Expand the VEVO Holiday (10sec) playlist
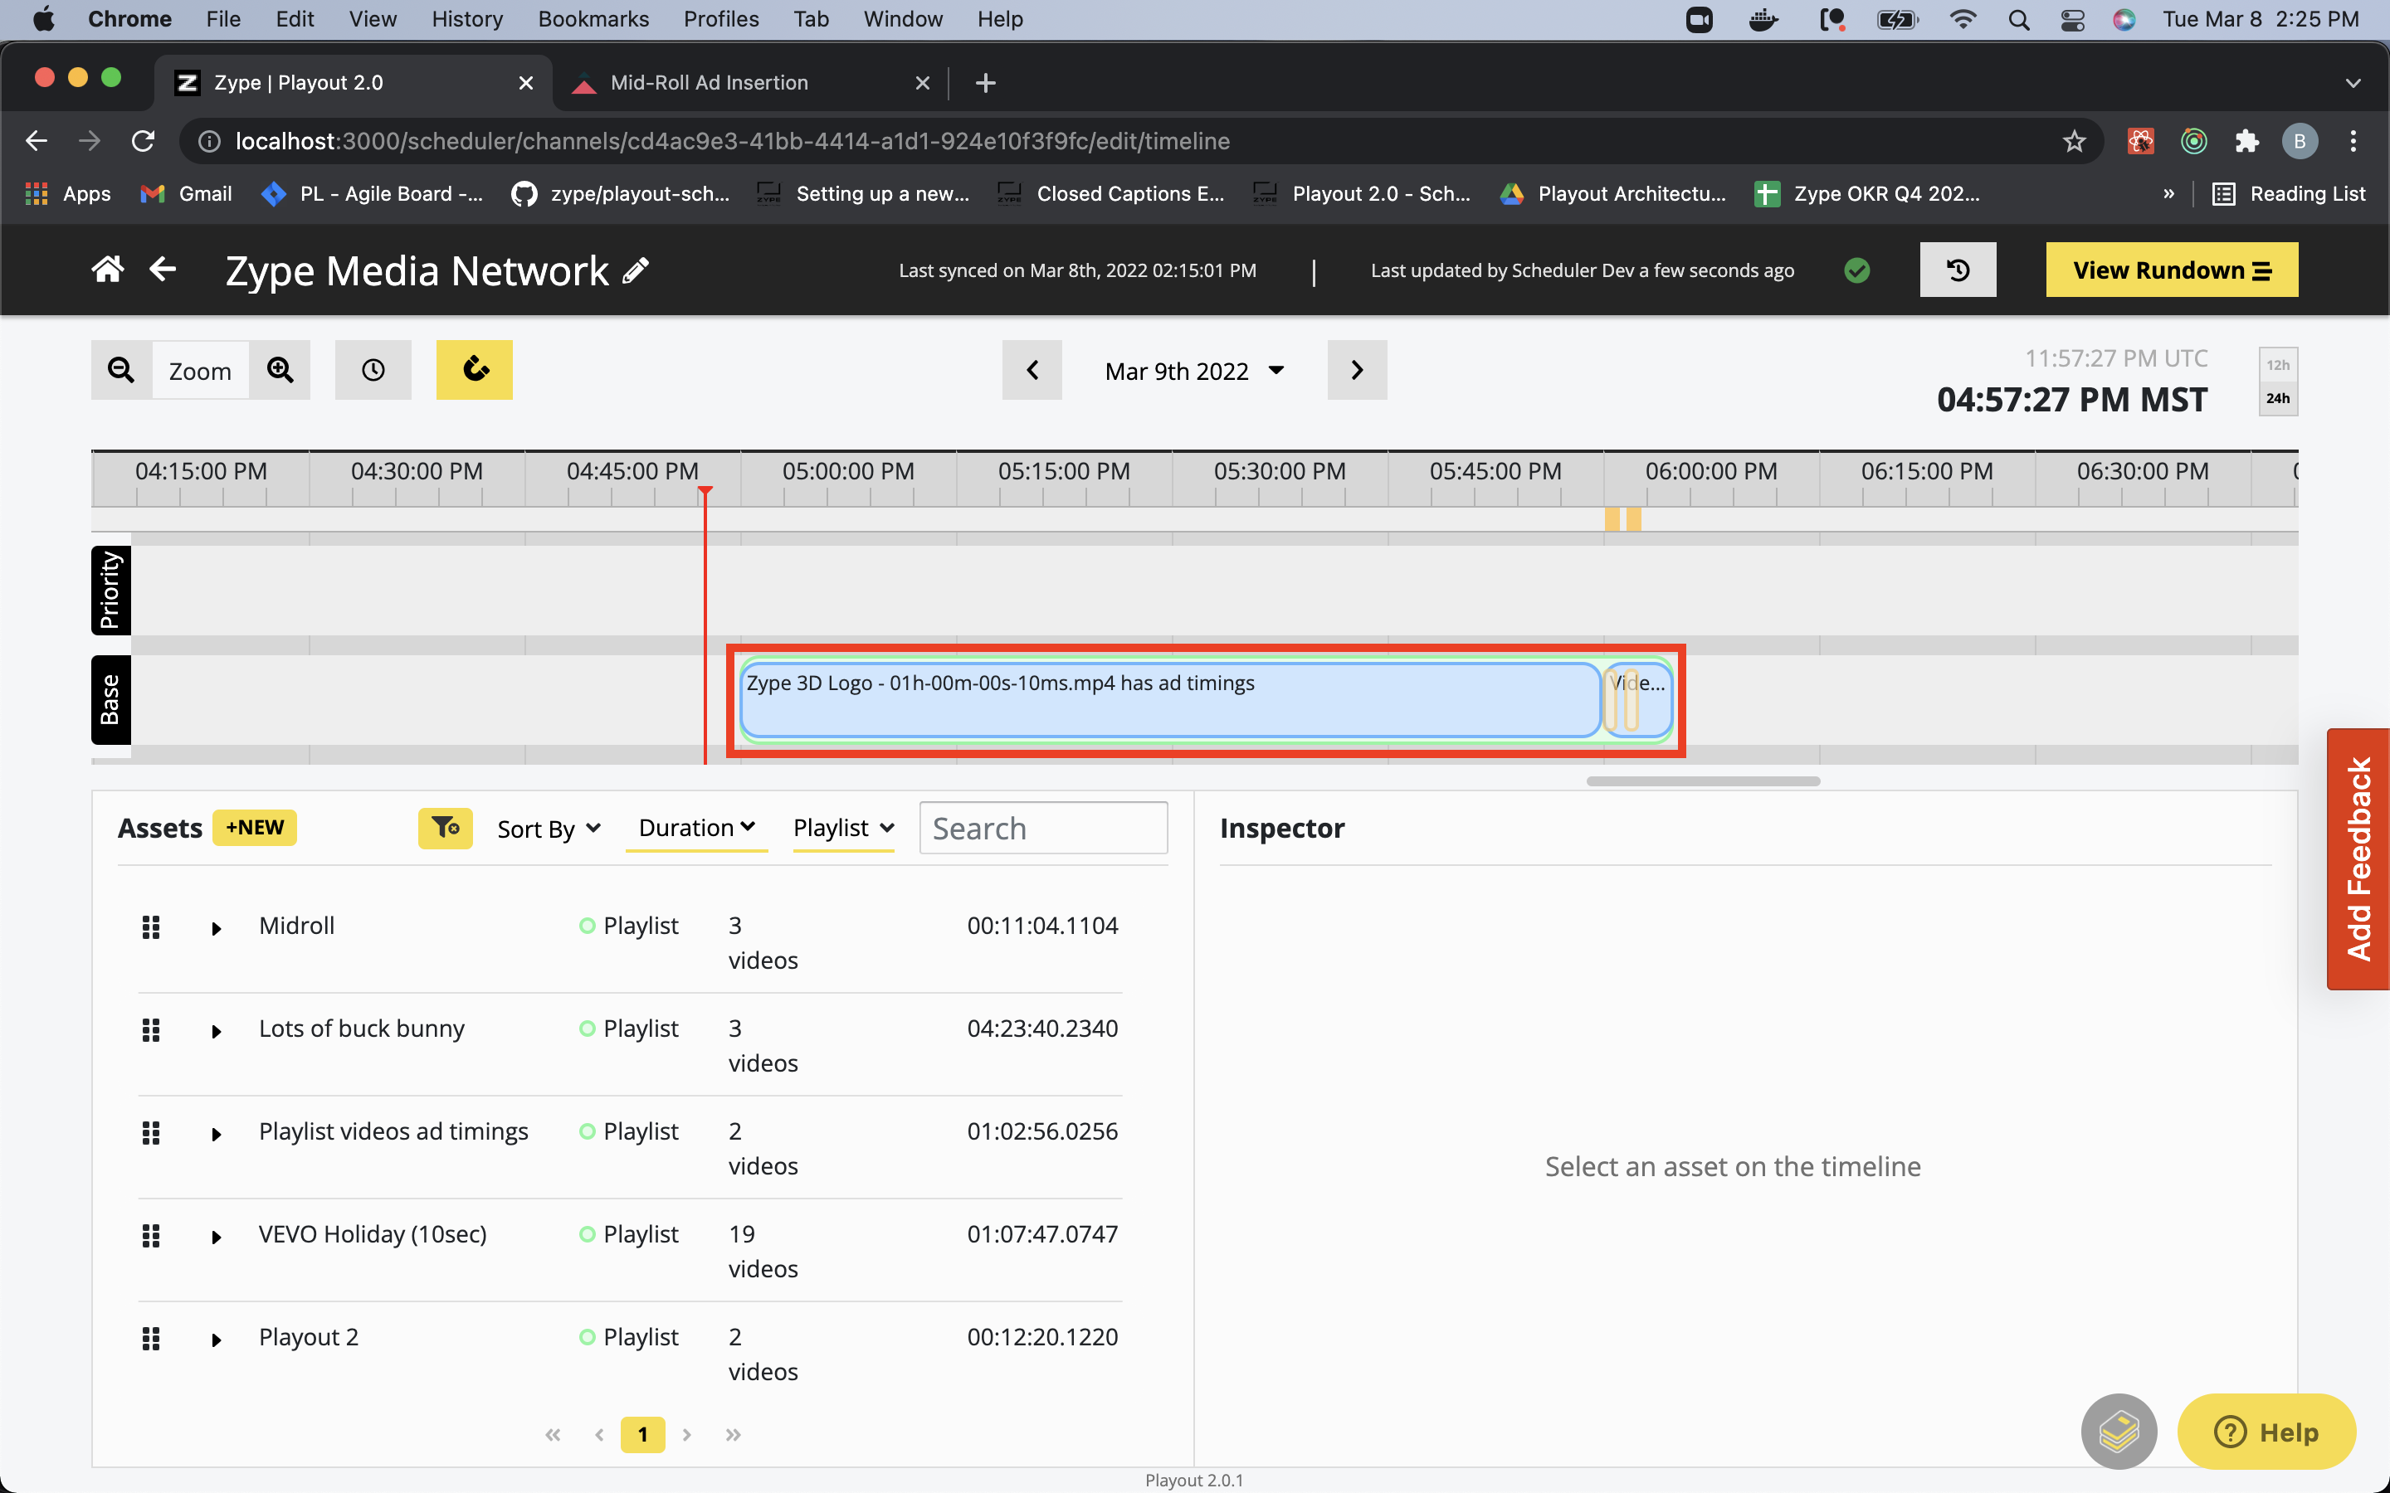 [217, 1236]
